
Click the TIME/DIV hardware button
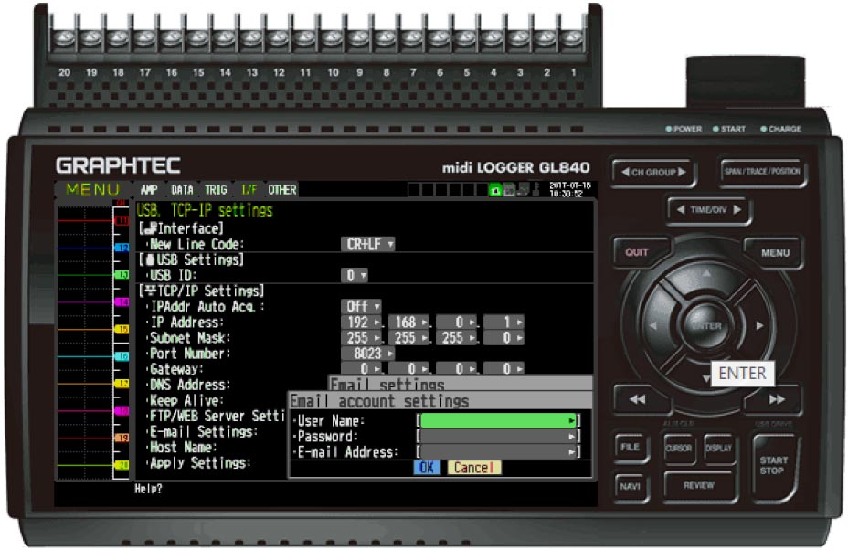pyautogui.click(x=708, y=210)
